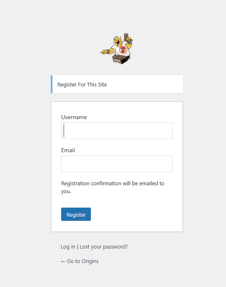Click the left arrow before Go to Origins

click(63, 261)
